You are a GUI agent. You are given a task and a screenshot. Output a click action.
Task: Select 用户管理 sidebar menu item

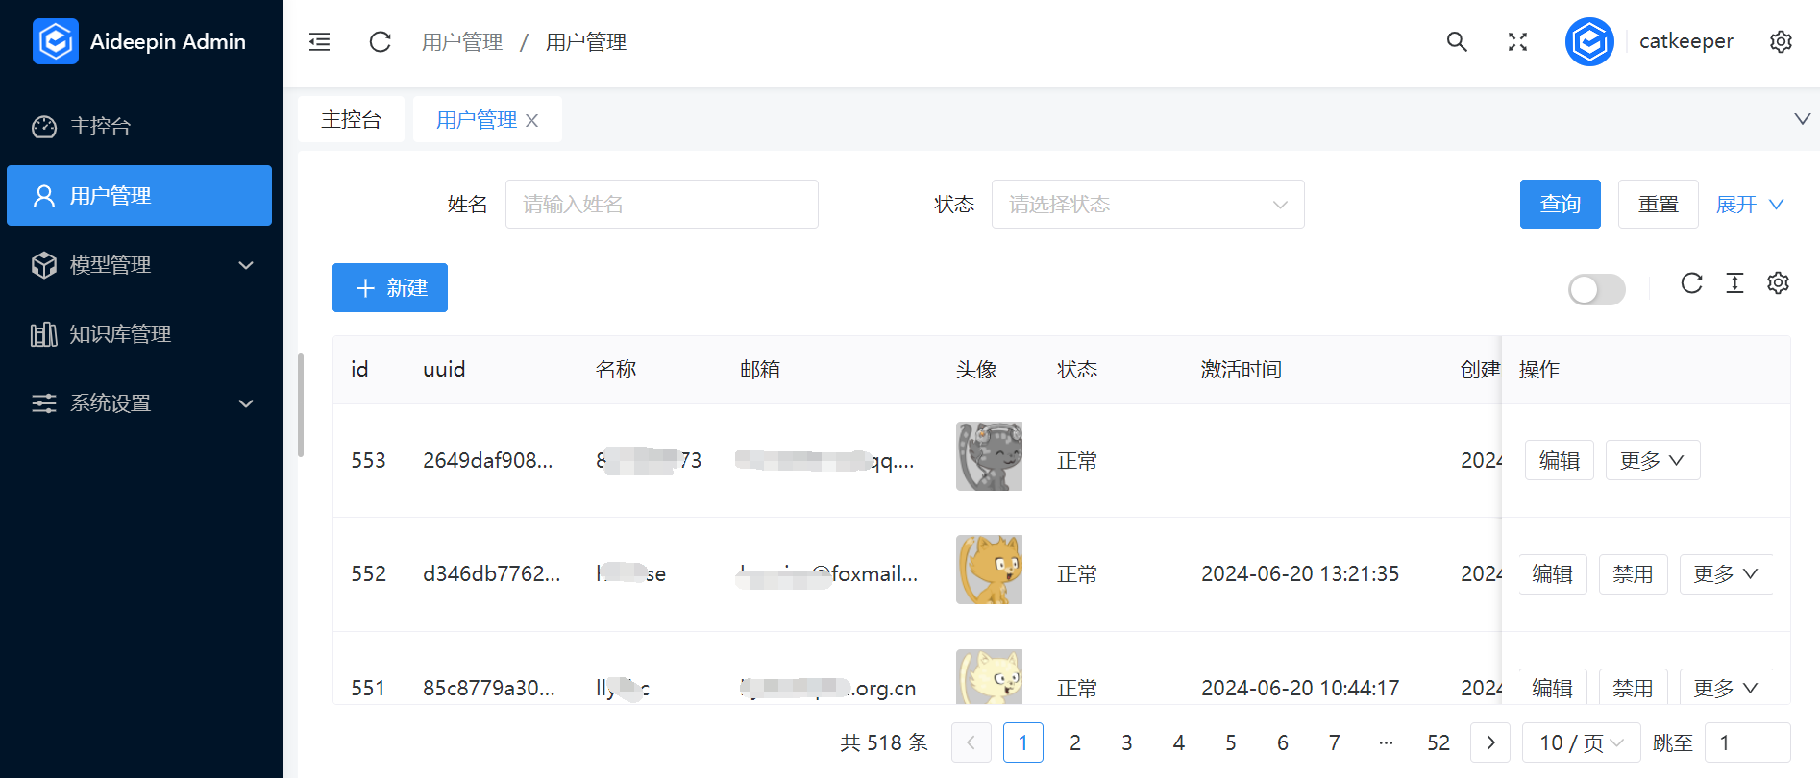(x=139, y=196)
